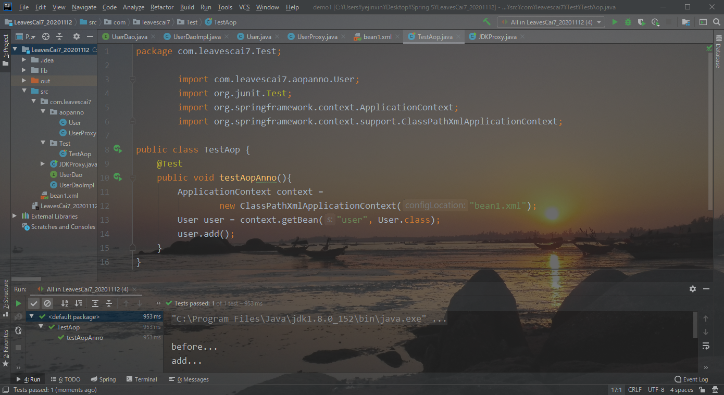Select testAopAnno in the test results
This screenshot has height=395, width=724.
pyautogui.click(x=85, y=338)
